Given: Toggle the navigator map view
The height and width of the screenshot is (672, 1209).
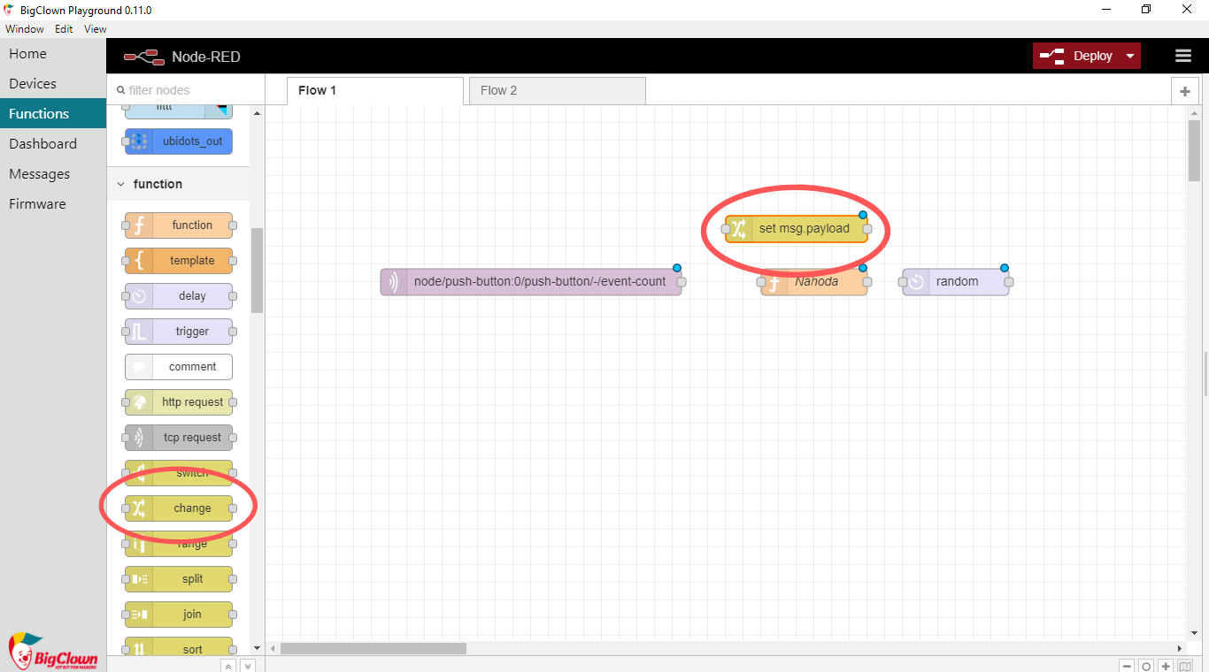Looking at the screenshot, I should 1185,666.
